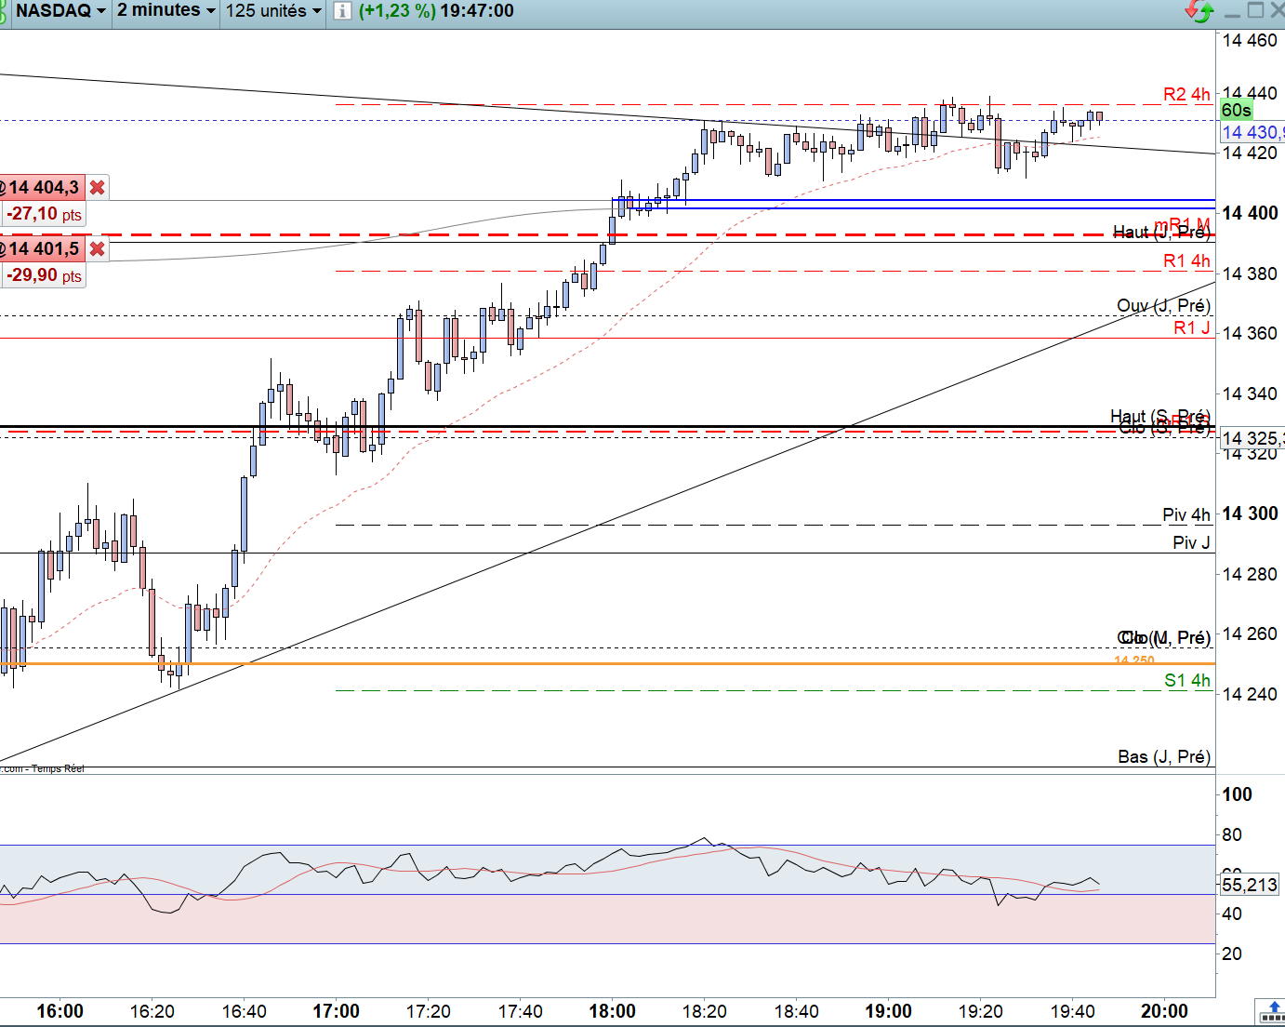Click the 14 325 price label on the scale
The height and width of the screenshot is (1027, 1285).
(x=1252, y=438)
